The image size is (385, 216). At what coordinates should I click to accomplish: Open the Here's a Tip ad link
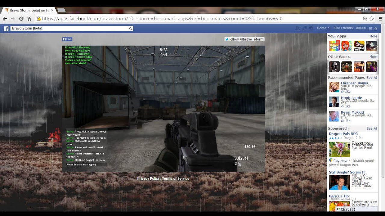pyautogui.click(x=339, y=196)
